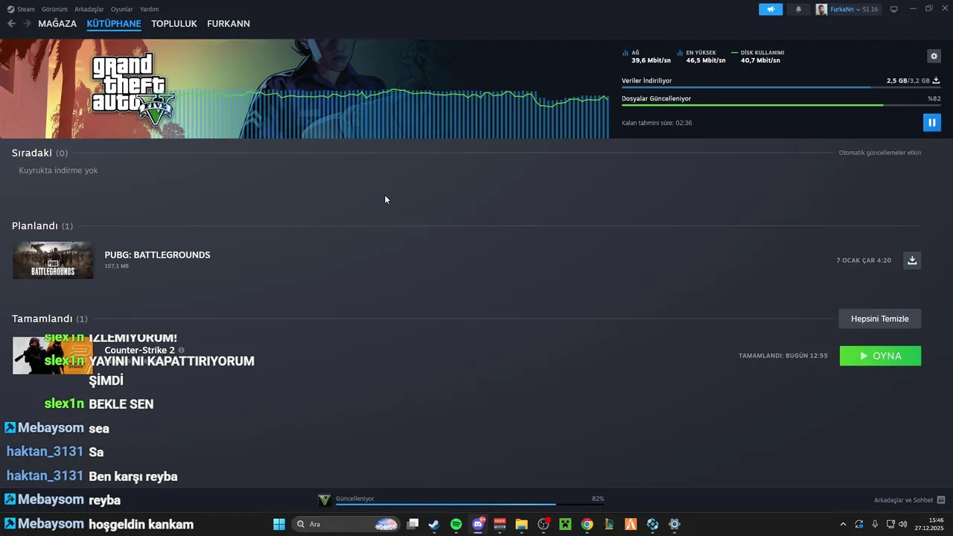Click the microphone tray icon
The width and height of the screenshot is (953, 536).
[875, 524]
